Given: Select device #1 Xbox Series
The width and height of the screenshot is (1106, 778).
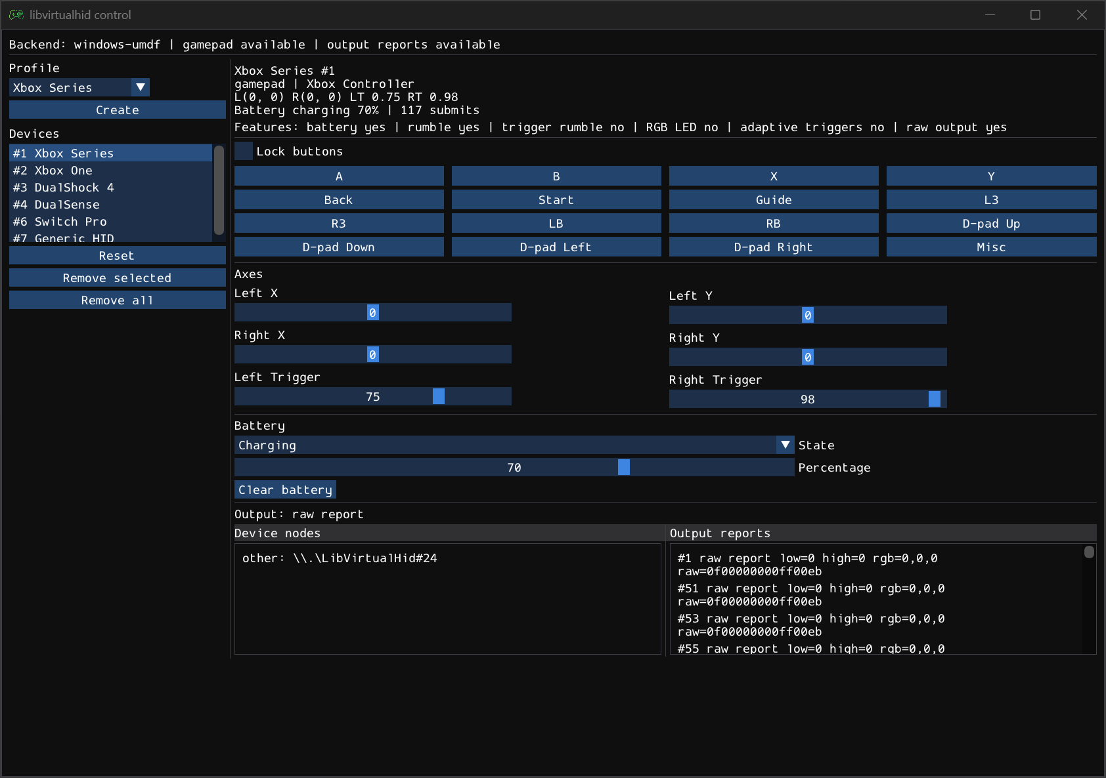Looking at the screenshot, I should 110,153.
